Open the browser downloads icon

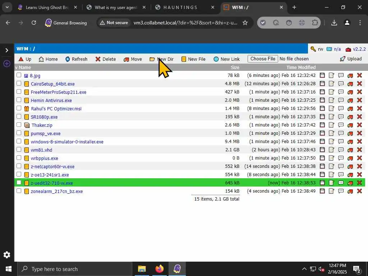(334, 23)
